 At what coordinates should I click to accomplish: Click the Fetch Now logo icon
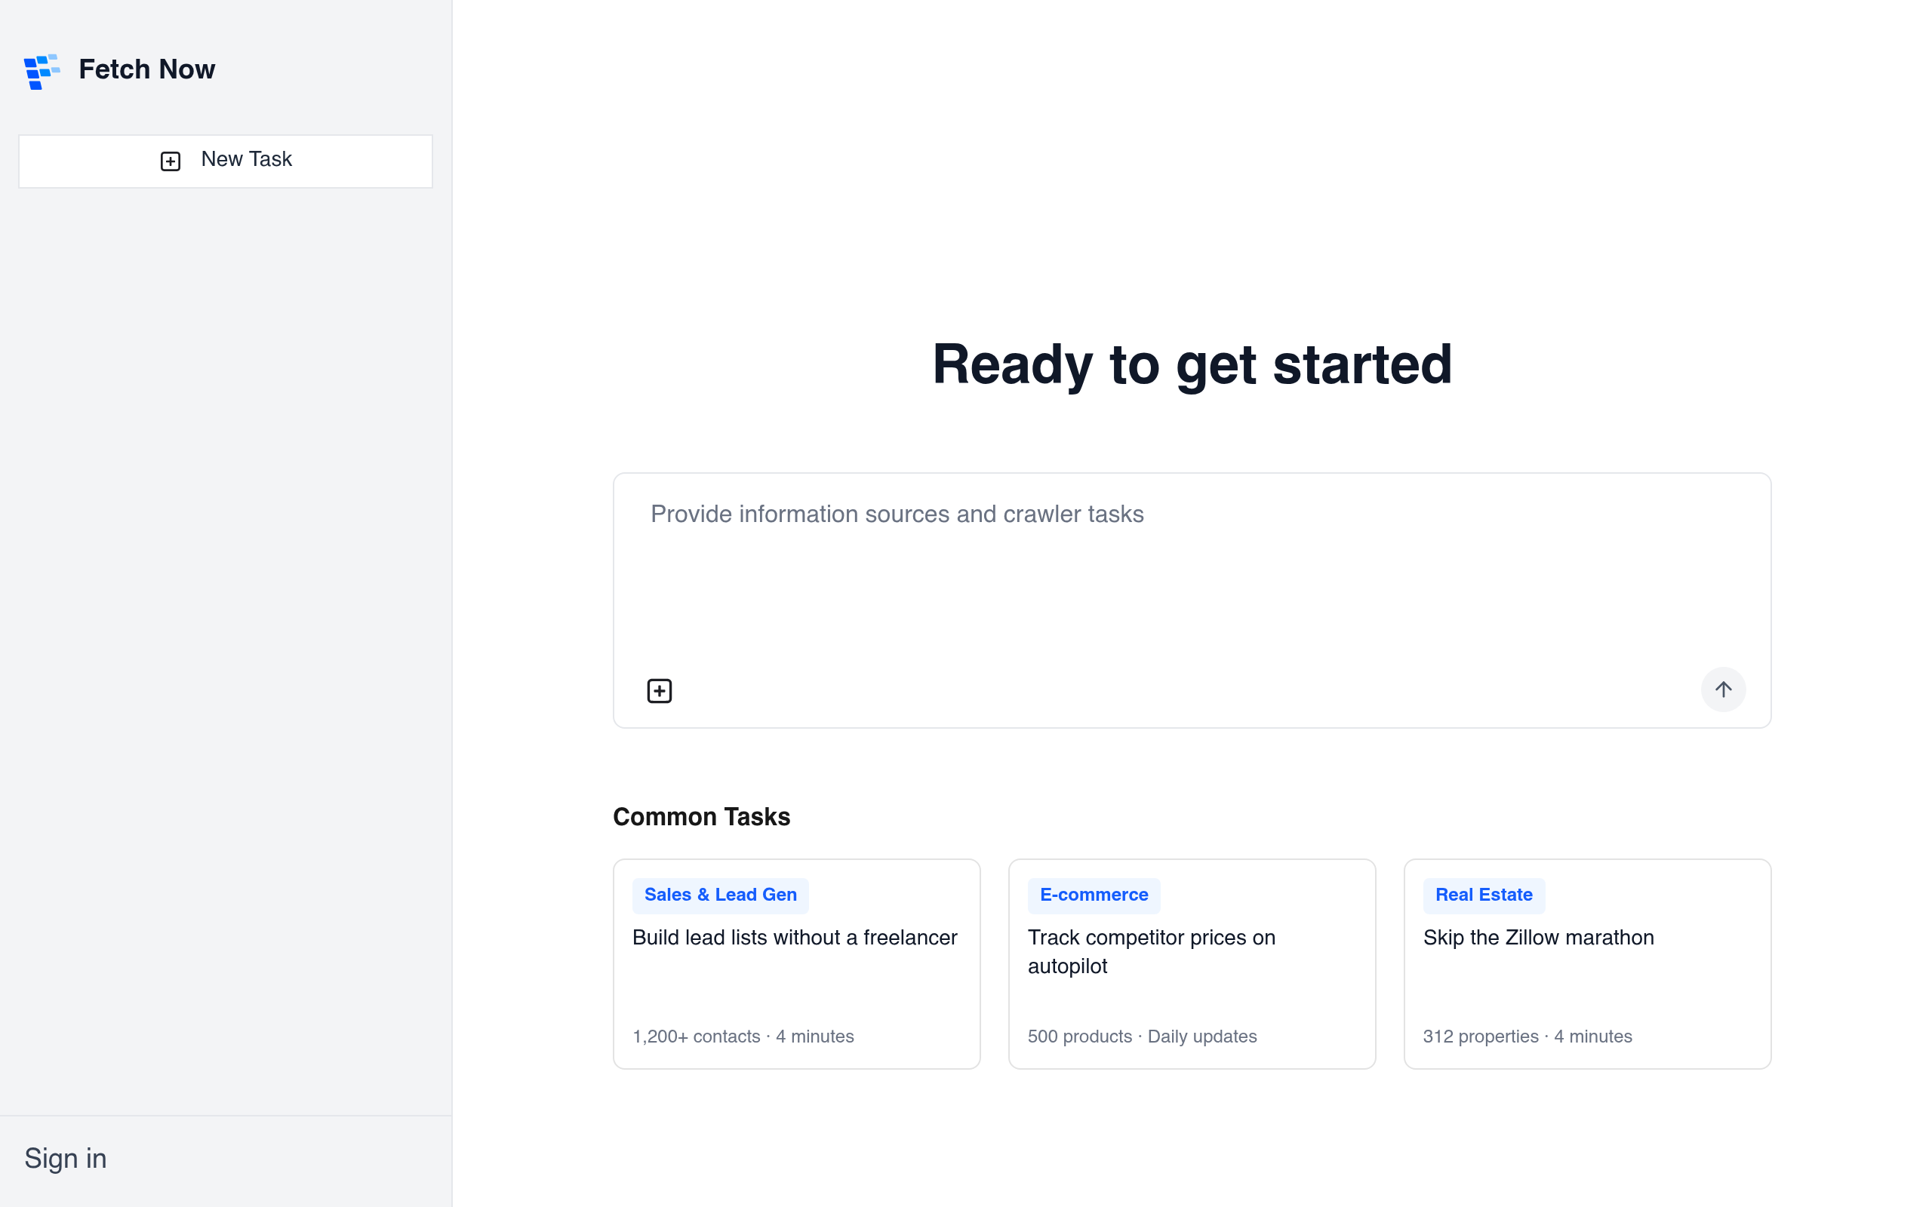point(42,71)
